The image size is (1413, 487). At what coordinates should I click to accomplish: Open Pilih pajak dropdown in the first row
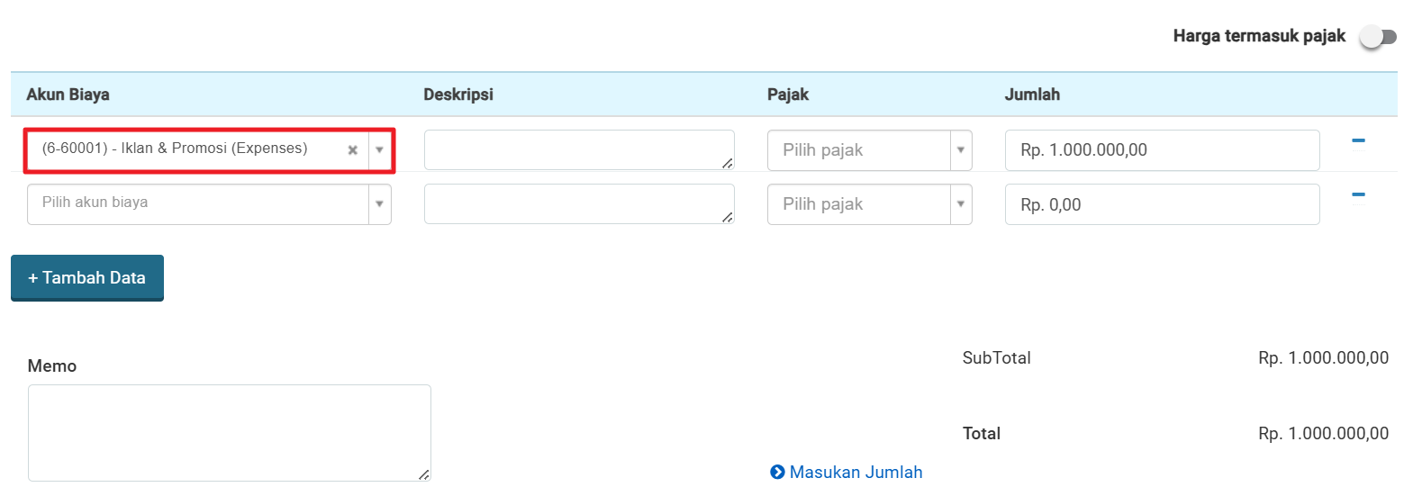(869, 150)
